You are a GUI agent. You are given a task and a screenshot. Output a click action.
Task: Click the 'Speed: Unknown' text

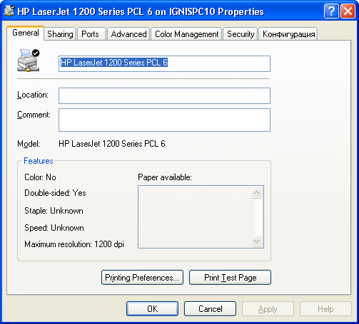(54, 228)
